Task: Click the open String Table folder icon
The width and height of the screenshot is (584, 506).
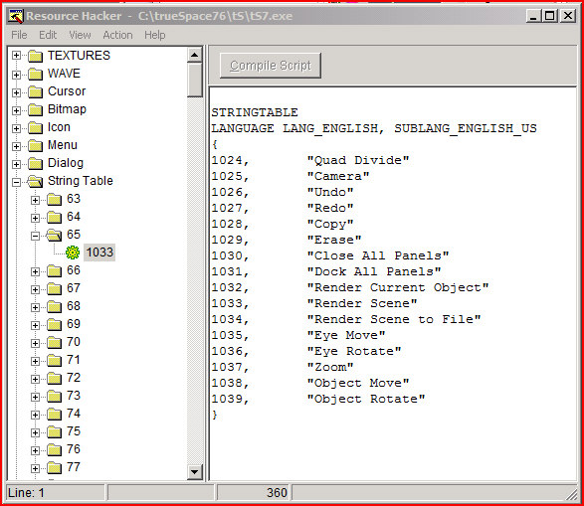Action: pos(36,181)
